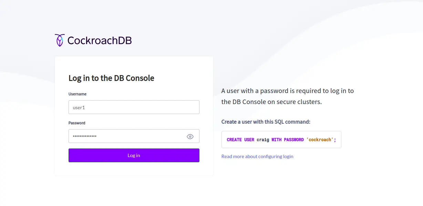423x206 pixels.
Task: Click the 'cockroach' password string in code
Action: coord(320,140)
